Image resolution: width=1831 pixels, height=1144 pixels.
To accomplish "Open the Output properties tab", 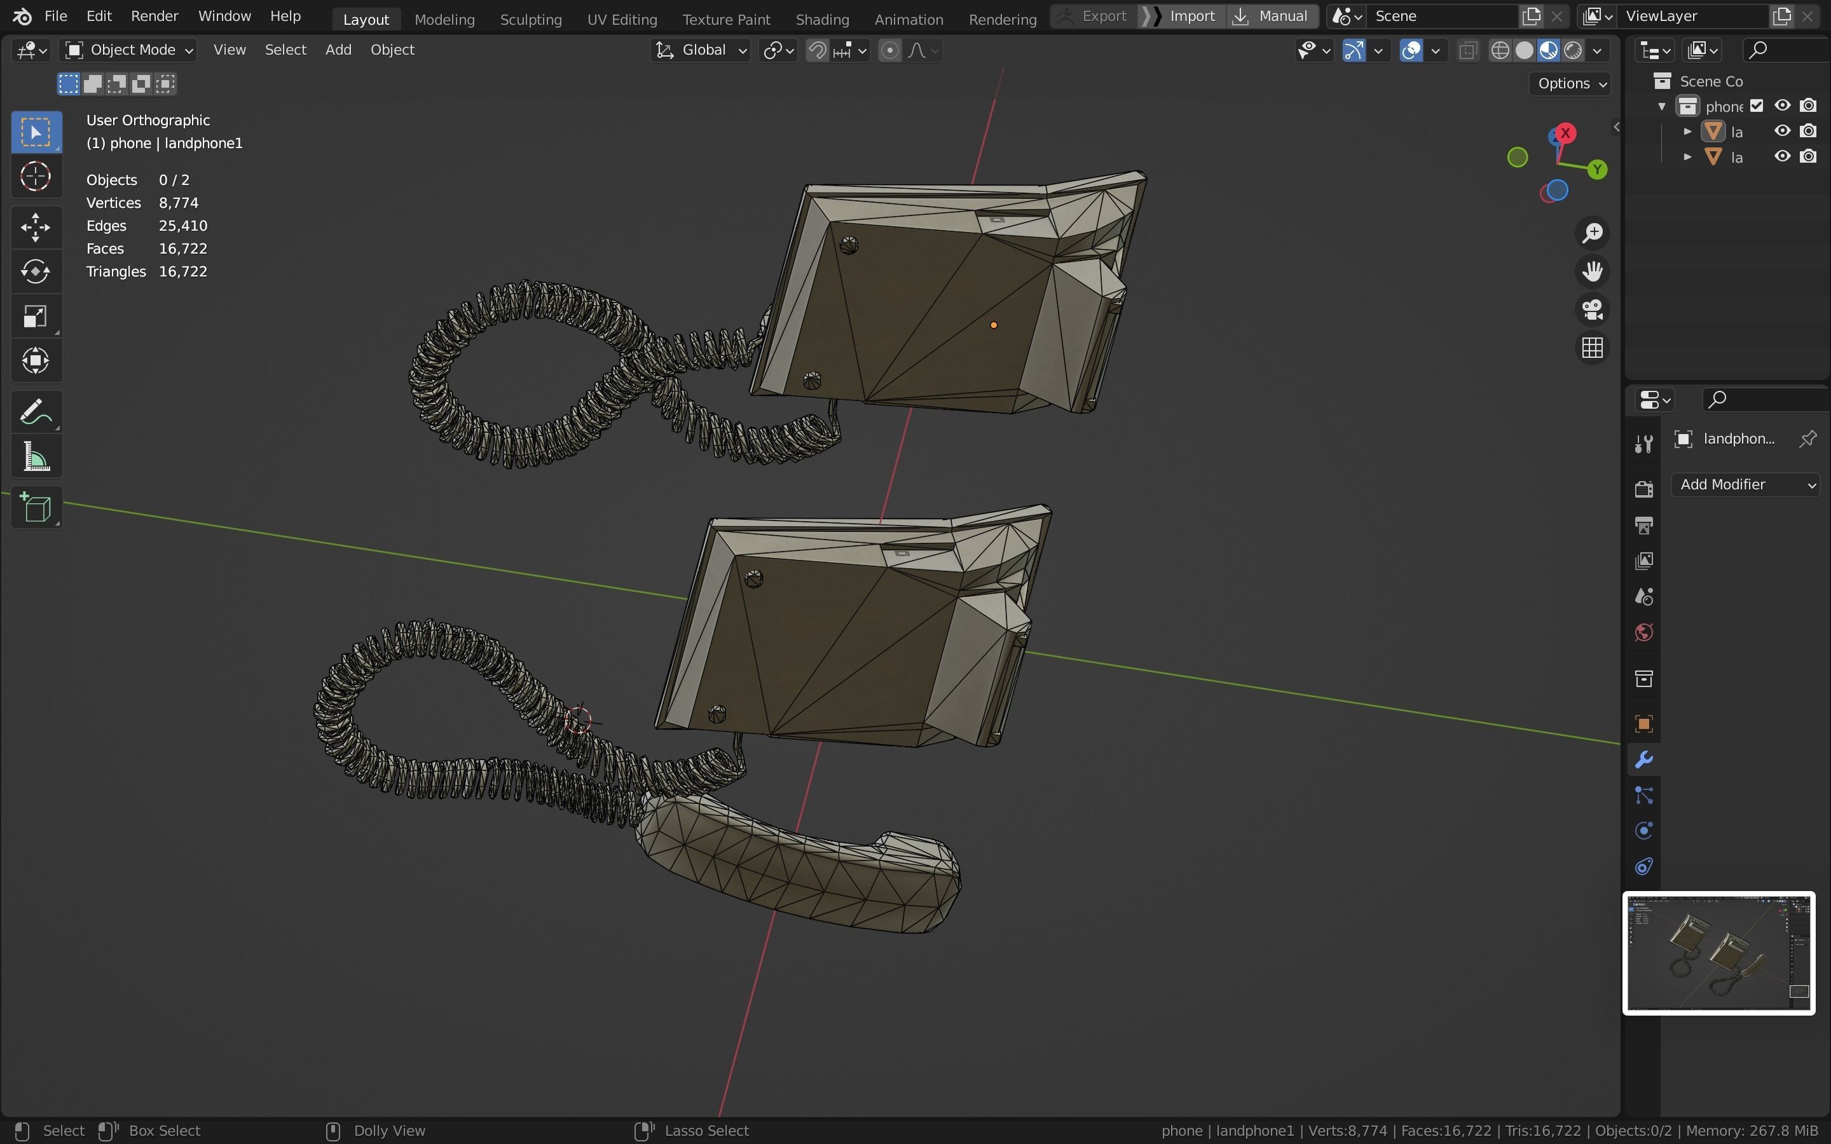I will (1643, 525).
